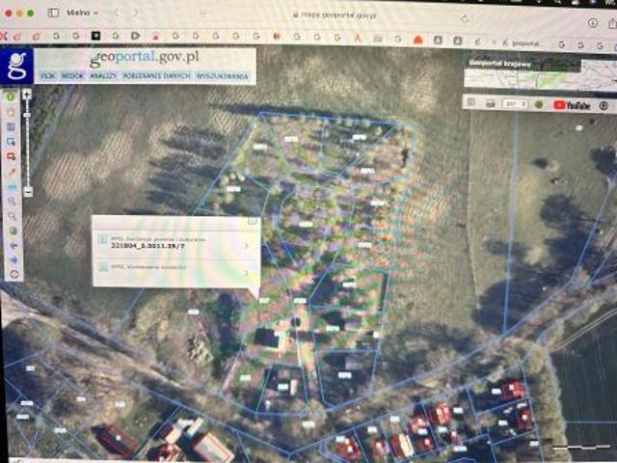
Task: Expand parcel 221004_5.0011.39/7 result entry
Action: [x=247, y=246]
